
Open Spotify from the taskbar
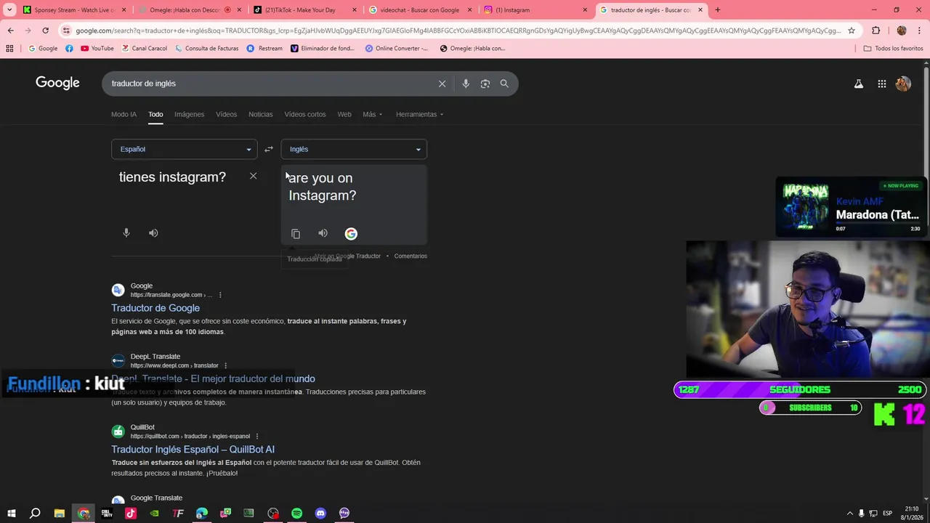[x=296, y=513]
